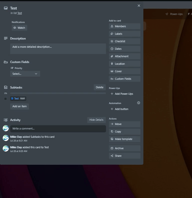The width and height of the screenshot is (192, 198).
Task: Click Move action
Action: pos(124,124)
